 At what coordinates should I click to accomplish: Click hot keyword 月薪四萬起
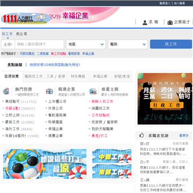tap(27, 54)
